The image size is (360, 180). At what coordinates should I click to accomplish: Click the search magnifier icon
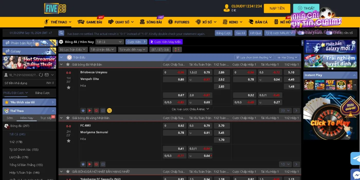[61, 33]
